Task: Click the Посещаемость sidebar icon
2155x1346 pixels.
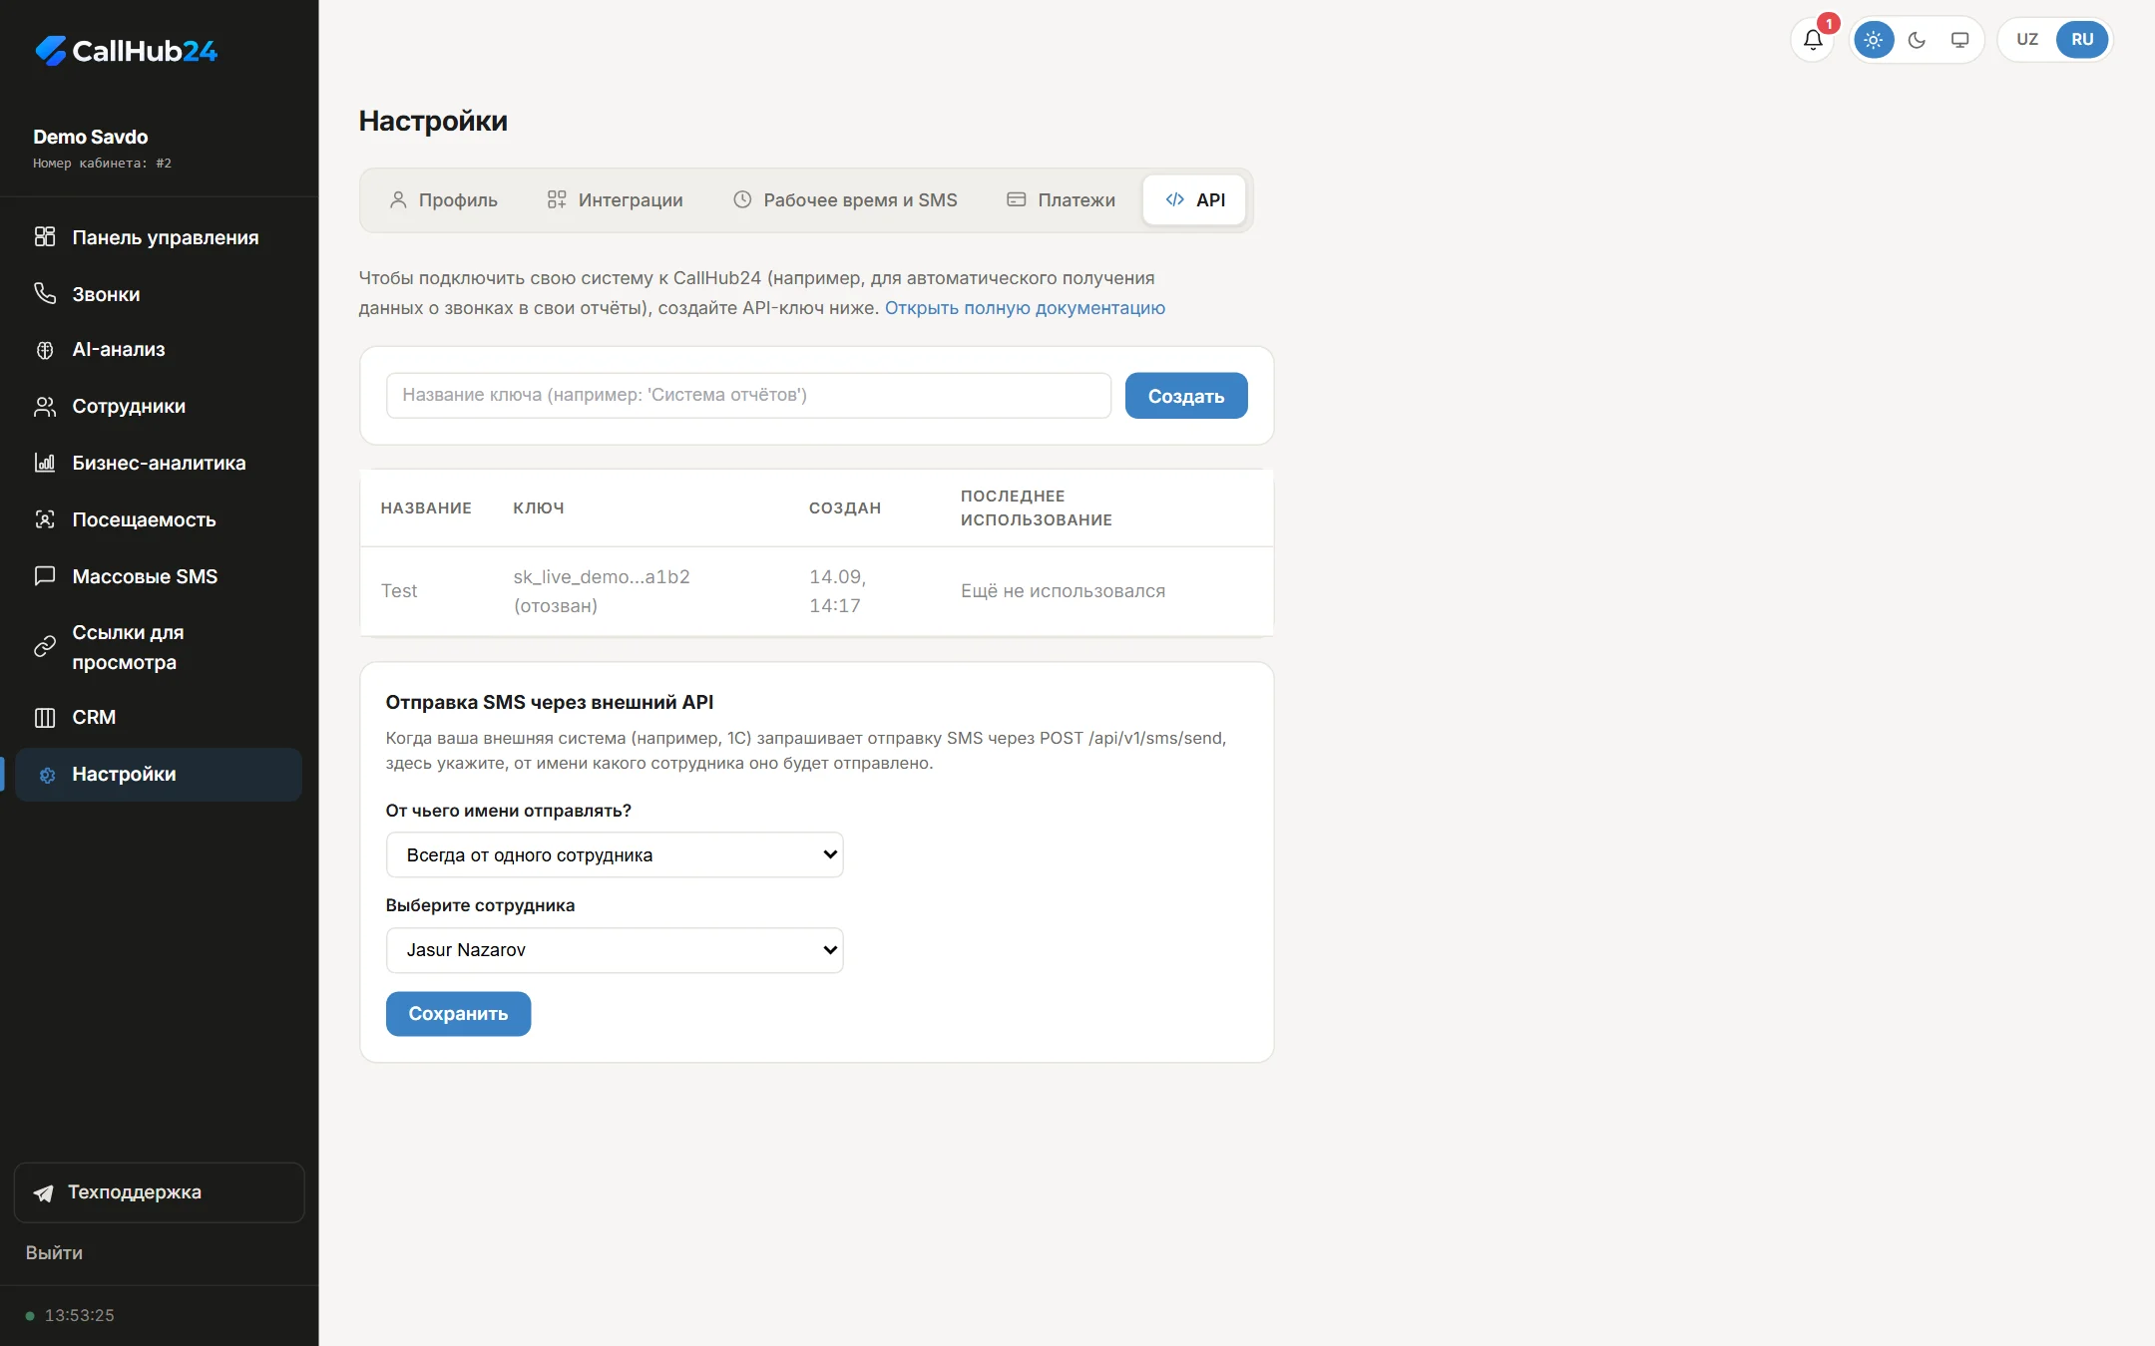Action: pyautogui.click(x=45, y=519)
